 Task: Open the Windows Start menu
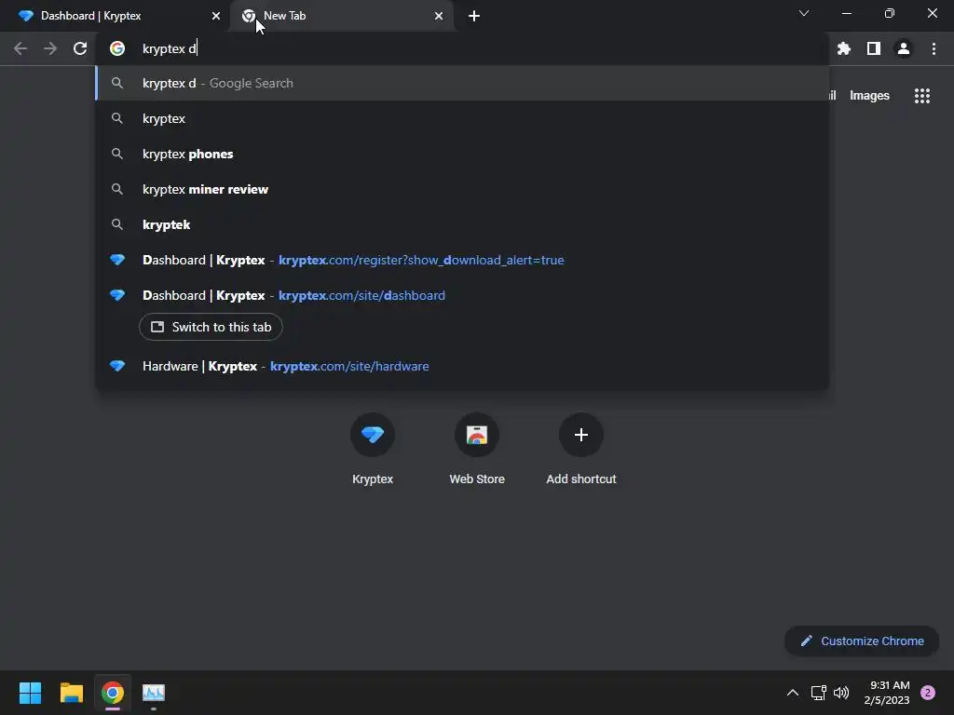30,693
